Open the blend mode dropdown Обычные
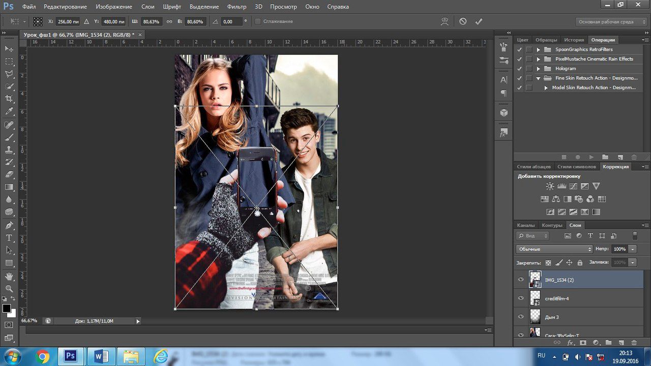The height and width of the screenshot is (366, 651). tap(554, 249)
